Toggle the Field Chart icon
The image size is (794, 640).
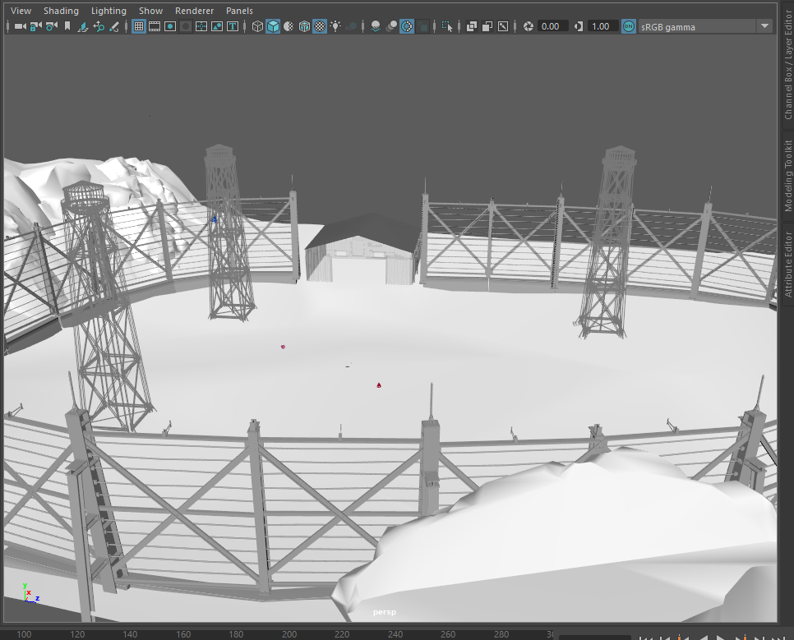(201, 26)
